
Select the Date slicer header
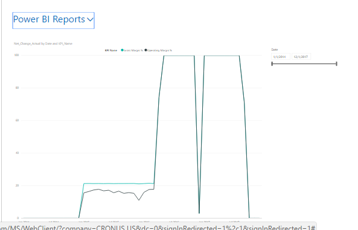click(x=275, y=50)
